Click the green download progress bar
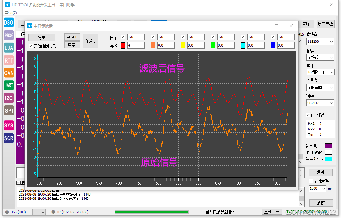Viewport: 341px width, 218px height. click(x=152, y=212)
